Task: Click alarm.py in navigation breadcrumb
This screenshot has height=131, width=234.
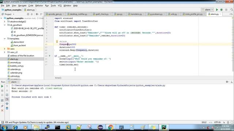Action: 31,10
